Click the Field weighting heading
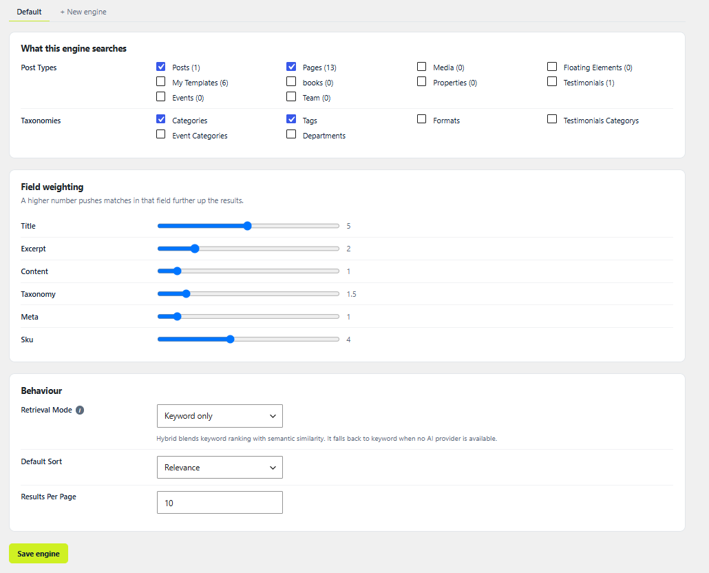709x573 pixels. [x=52, y=187]
